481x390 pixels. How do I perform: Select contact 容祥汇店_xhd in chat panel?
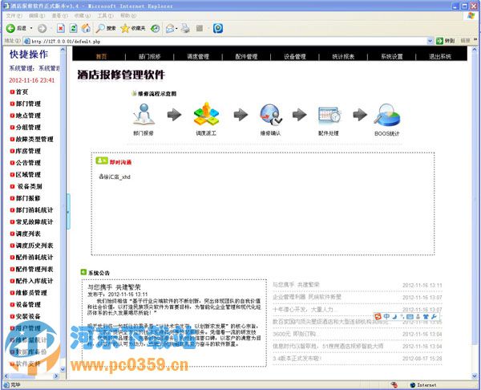[x=115, y=177]
